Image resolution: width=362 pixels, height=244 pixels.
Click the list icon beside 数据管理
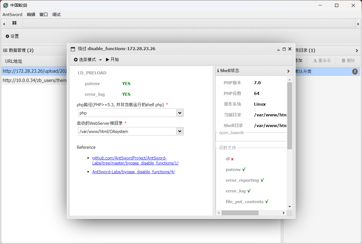pos(5,50)
